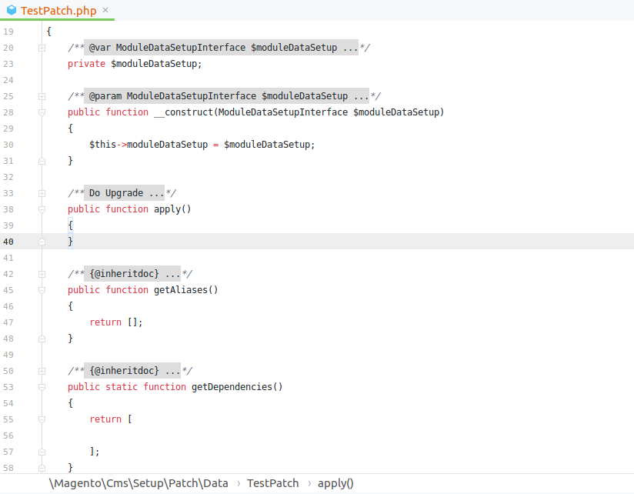Screen dimensions: 634x494
Task: Collapse the __construct function at line 28
Action: 42,112
